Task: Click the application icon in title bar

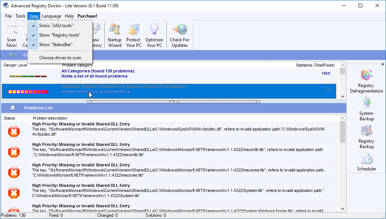Action: [x=6, y=5]
